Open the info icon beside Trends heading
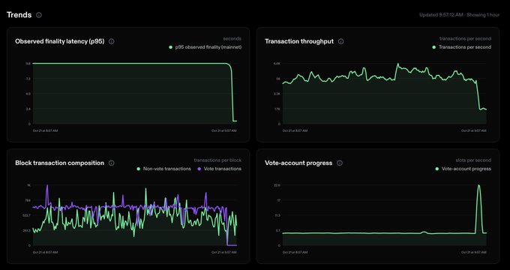Viewport: 510px width, 270px height. 39,15
